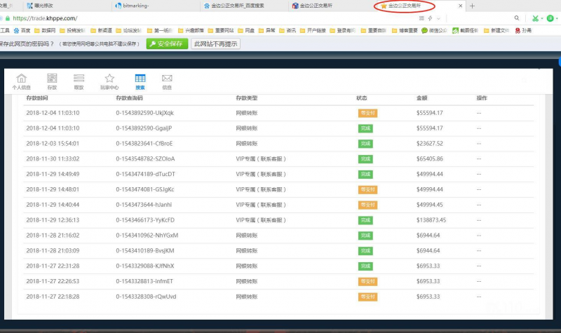Switch to the bitmarking- tab
The image size is (561, 333).
[156, 6]
